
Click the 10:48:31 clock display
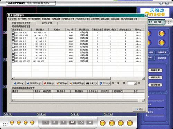pos(155,22)
